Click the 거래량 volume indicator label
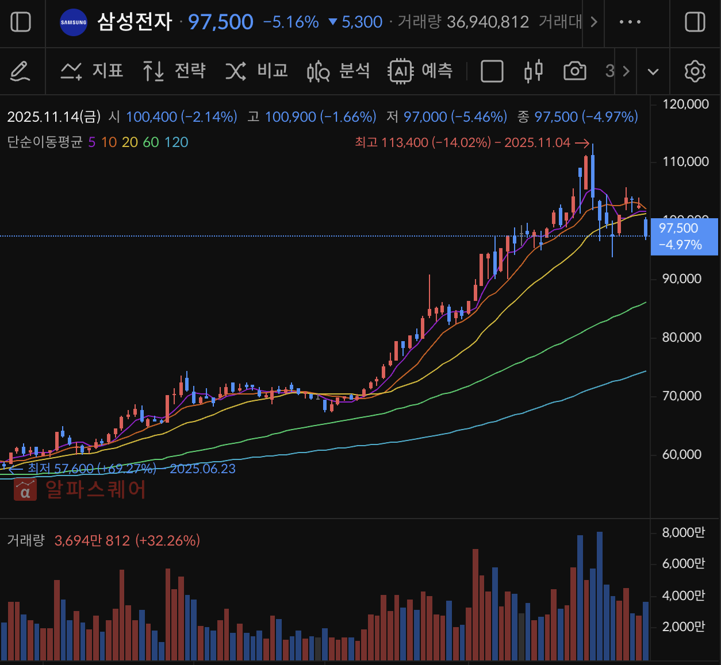The image size is (721, 665). point(26,540)
